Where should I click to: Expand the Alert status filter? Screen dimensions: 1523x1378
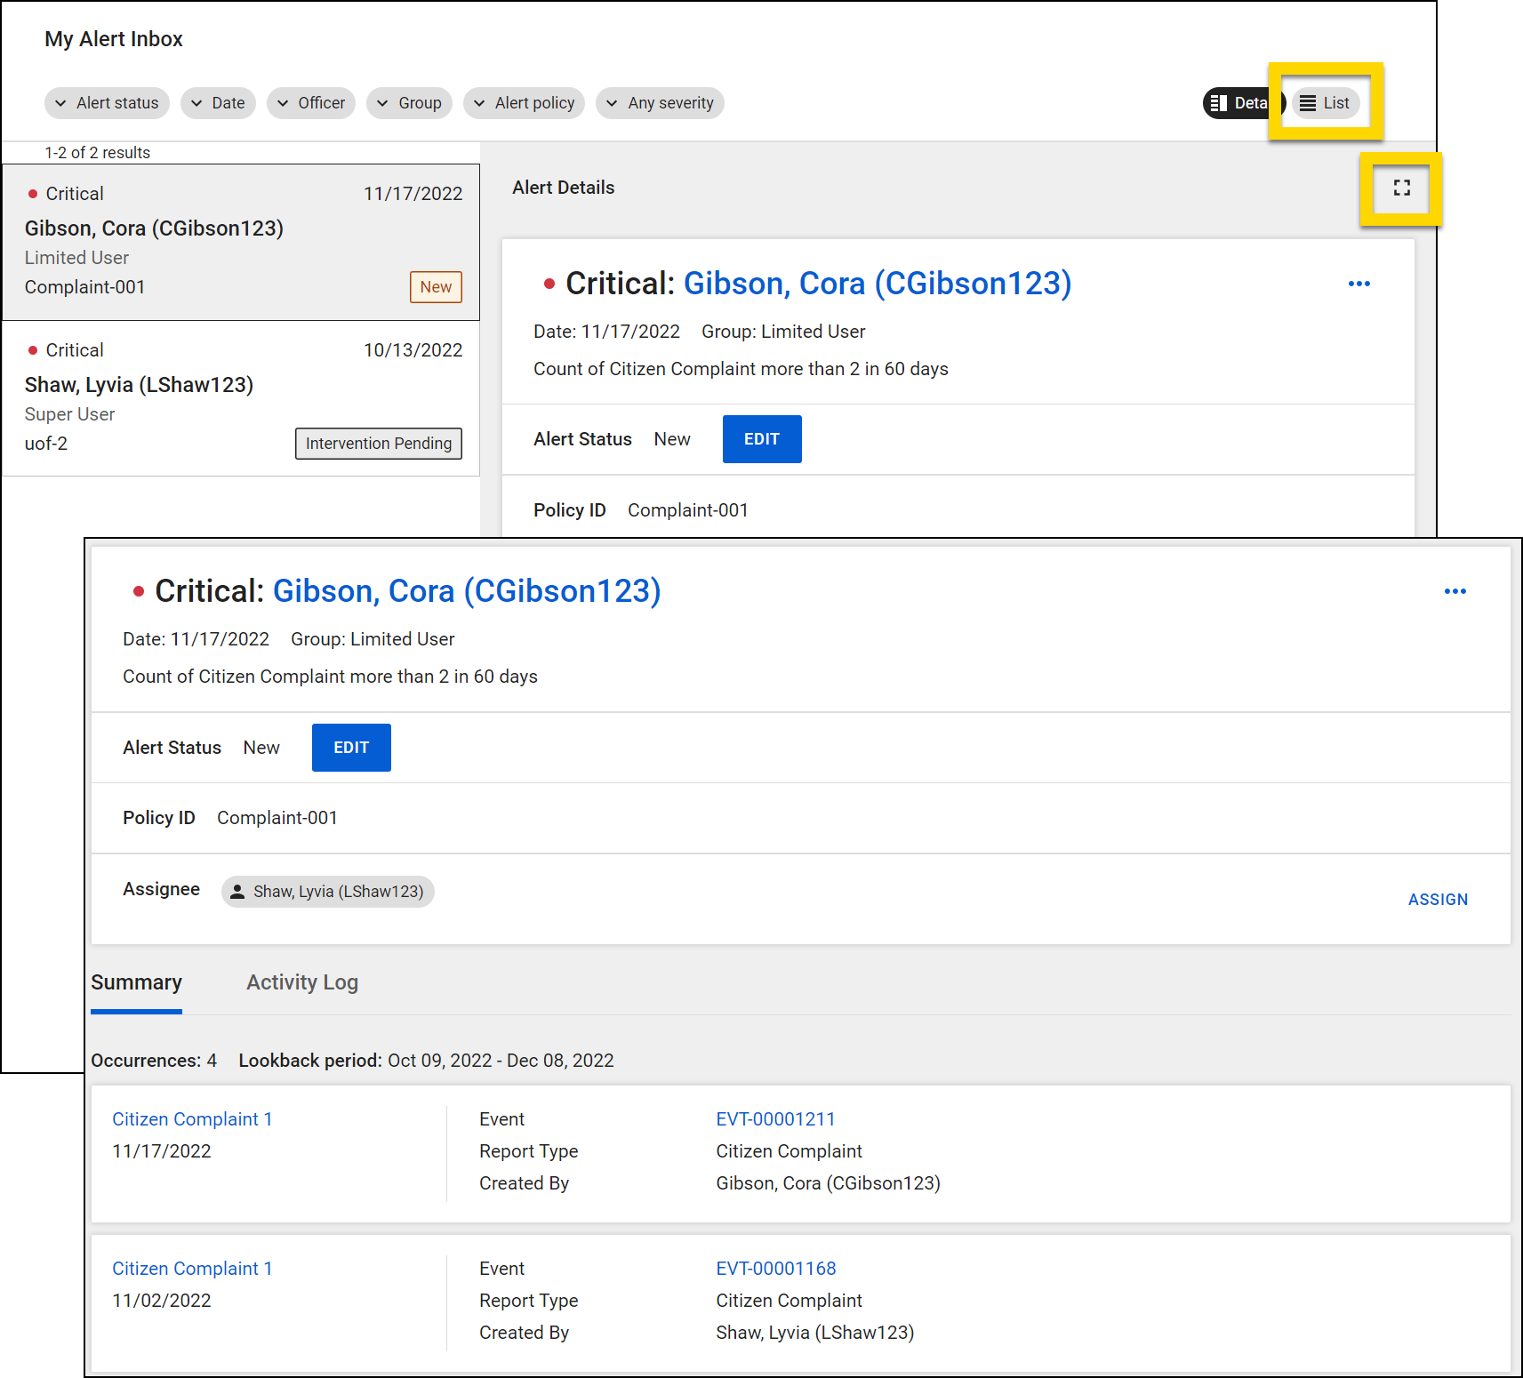[107, 103]
